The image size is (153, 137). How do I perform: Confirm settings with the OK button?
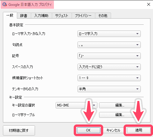click(x=88, y=130)
